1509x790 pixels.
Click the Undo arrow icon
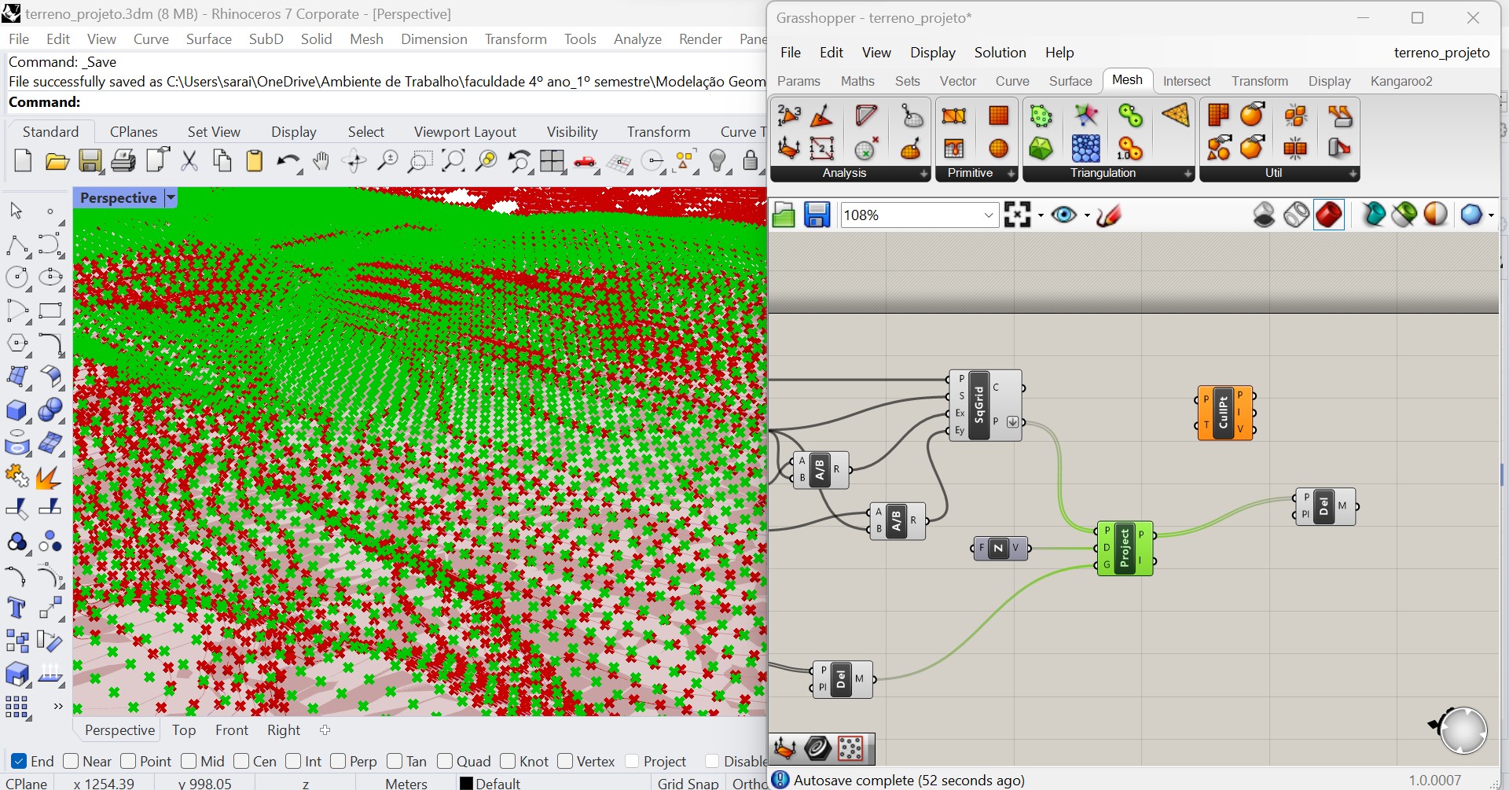click(x=288, y=162)
